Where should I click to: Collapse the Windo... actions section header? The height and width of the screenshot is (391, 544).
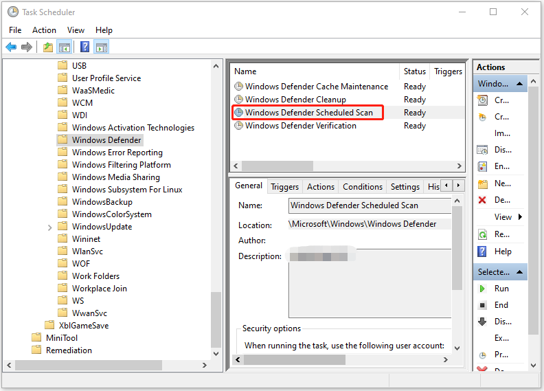[519, 84]
